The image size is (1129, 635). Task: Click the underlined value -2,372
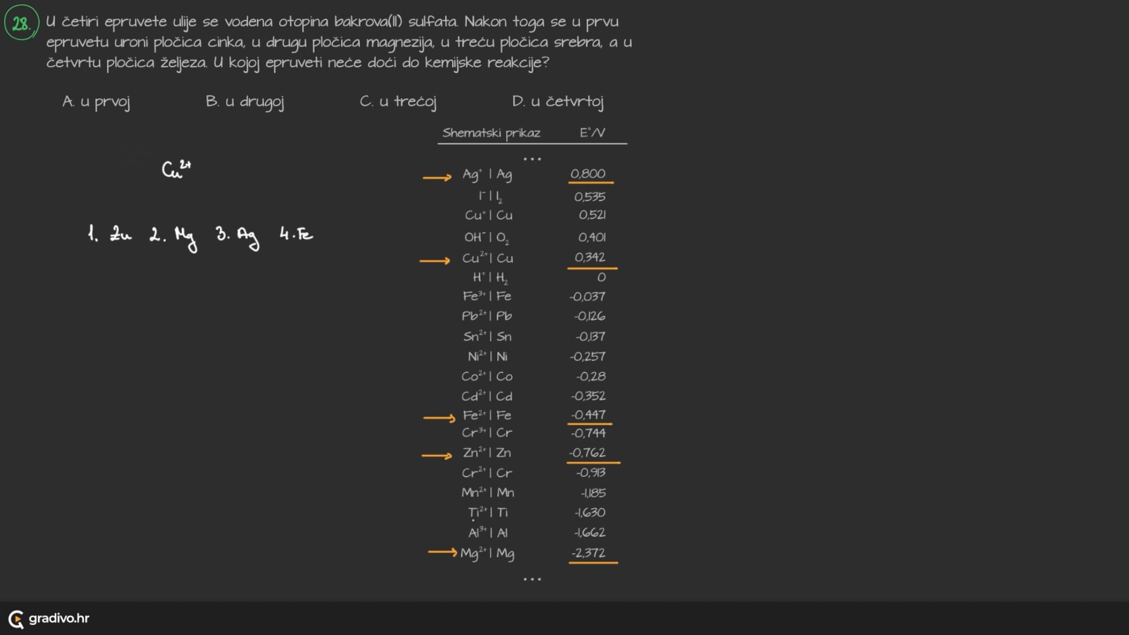(588, 553)
